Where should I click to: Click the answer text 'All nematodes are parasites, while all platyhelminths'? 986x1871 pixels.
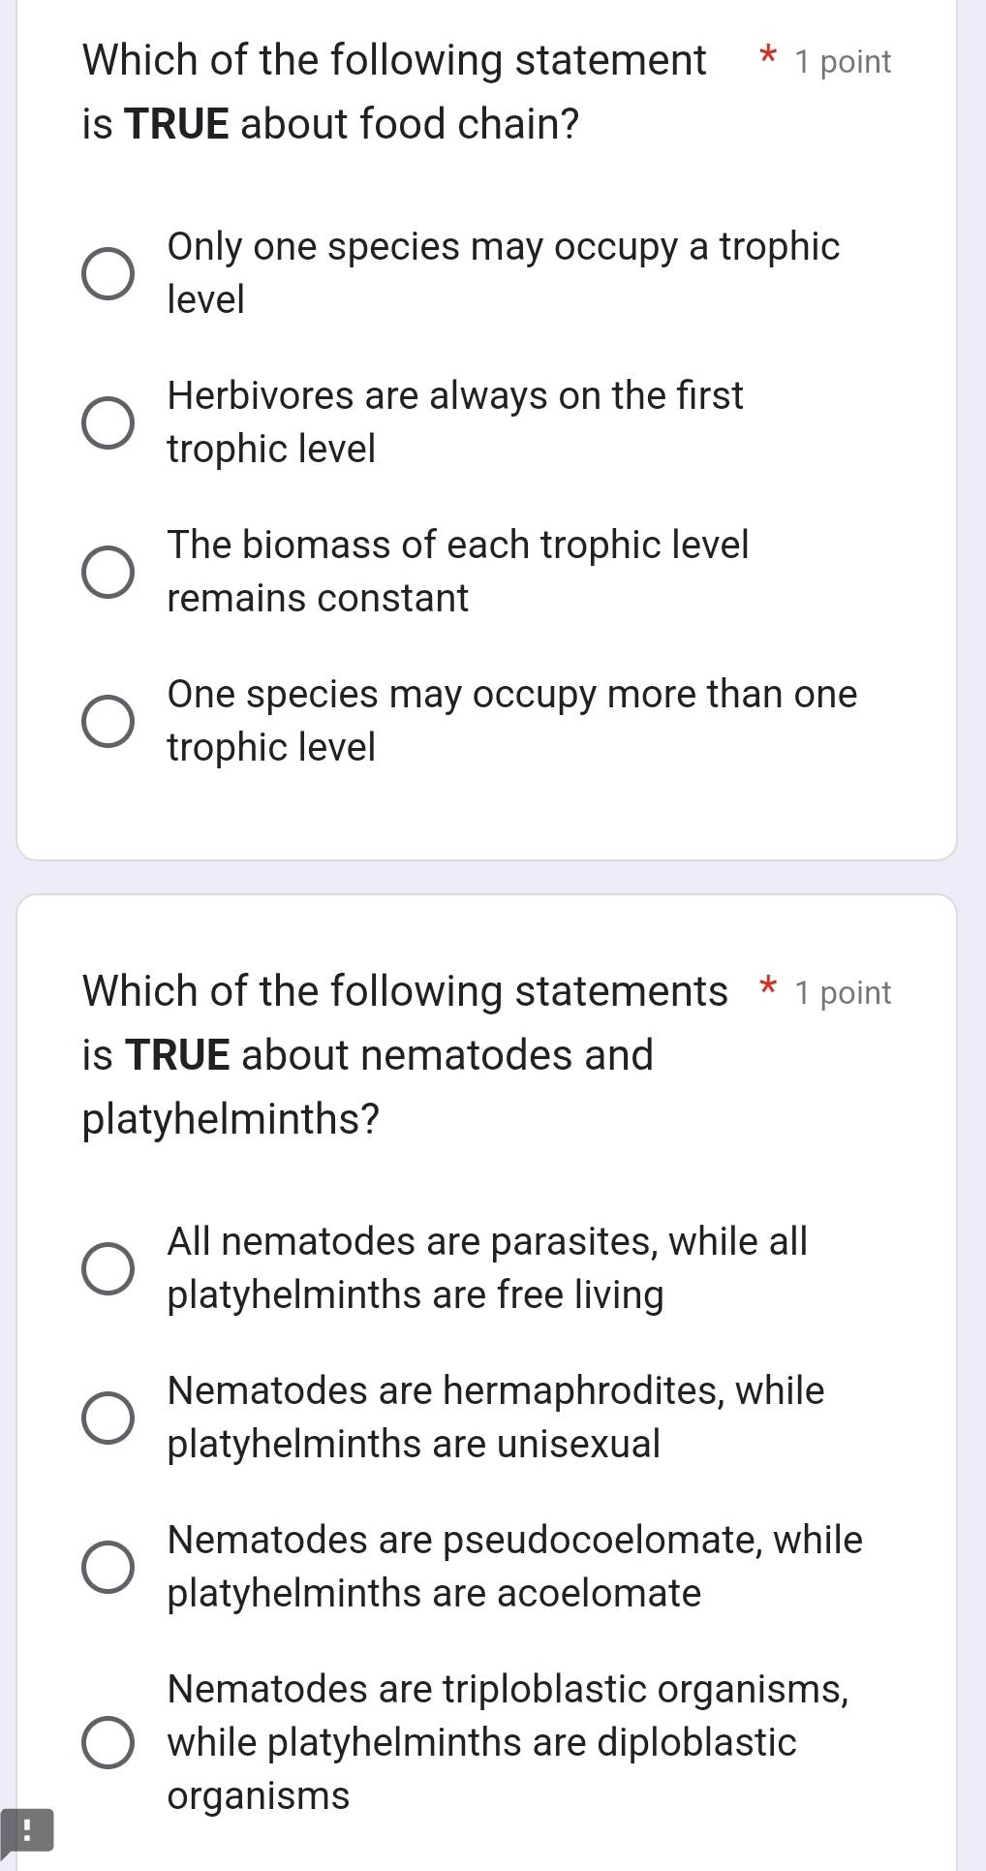click(x=486, y=1268)
